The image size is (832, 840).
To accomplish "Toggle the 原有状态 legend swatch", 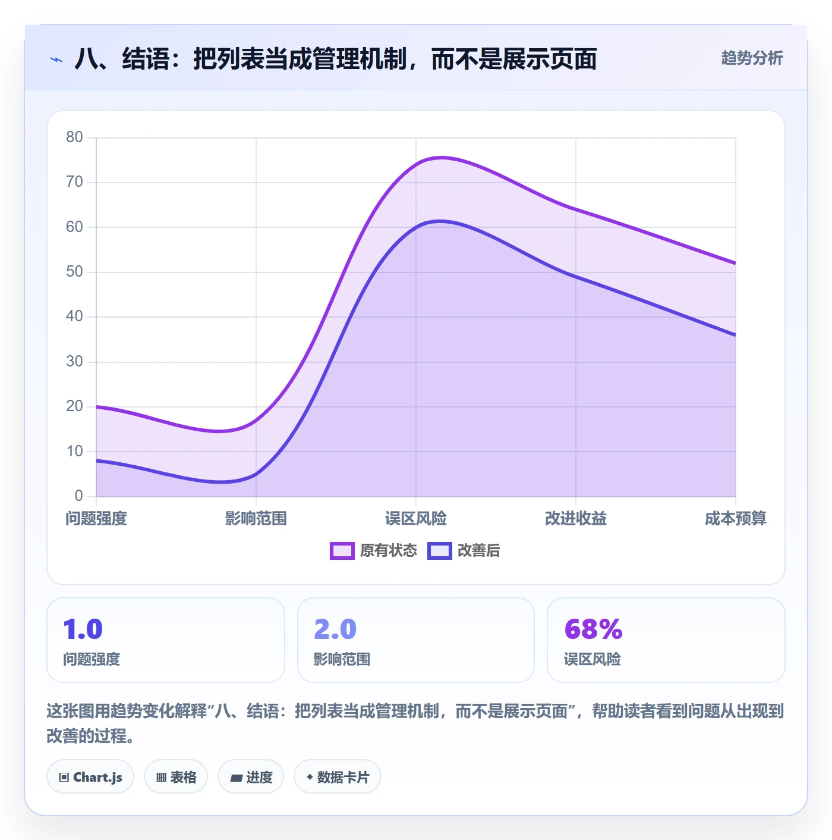I will [342, 551].
